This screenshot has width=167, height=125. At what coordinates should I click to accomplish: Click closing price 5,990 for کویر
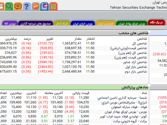[85, 116]
